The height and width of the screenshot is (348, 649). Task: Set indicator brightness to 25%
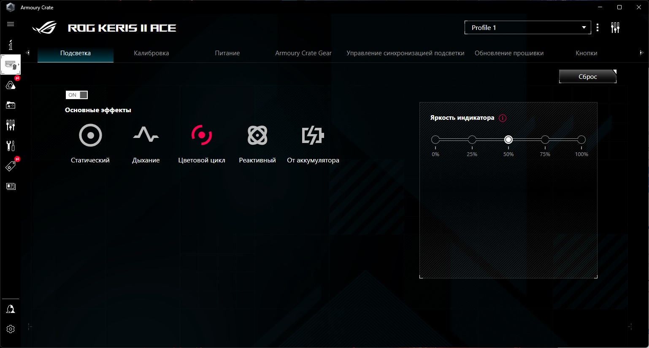pyautogui.click(x=472, y=140)
